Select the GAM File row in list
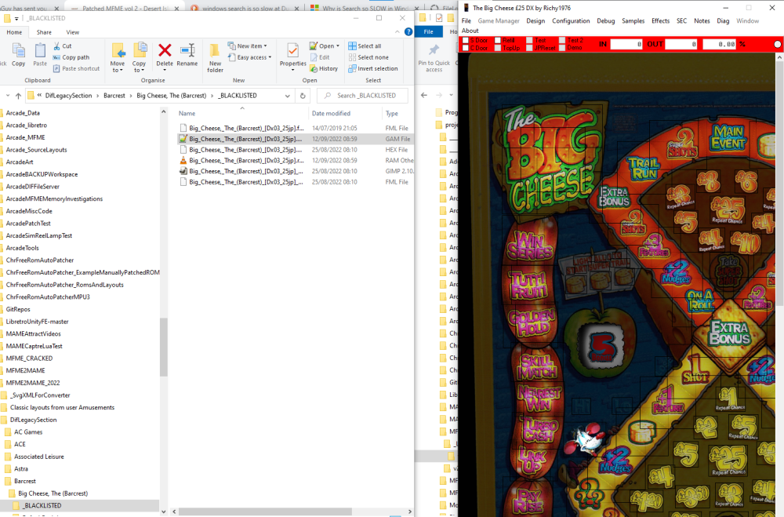The width and height of the screenshot is (784, 517). [x=296, y=139]
